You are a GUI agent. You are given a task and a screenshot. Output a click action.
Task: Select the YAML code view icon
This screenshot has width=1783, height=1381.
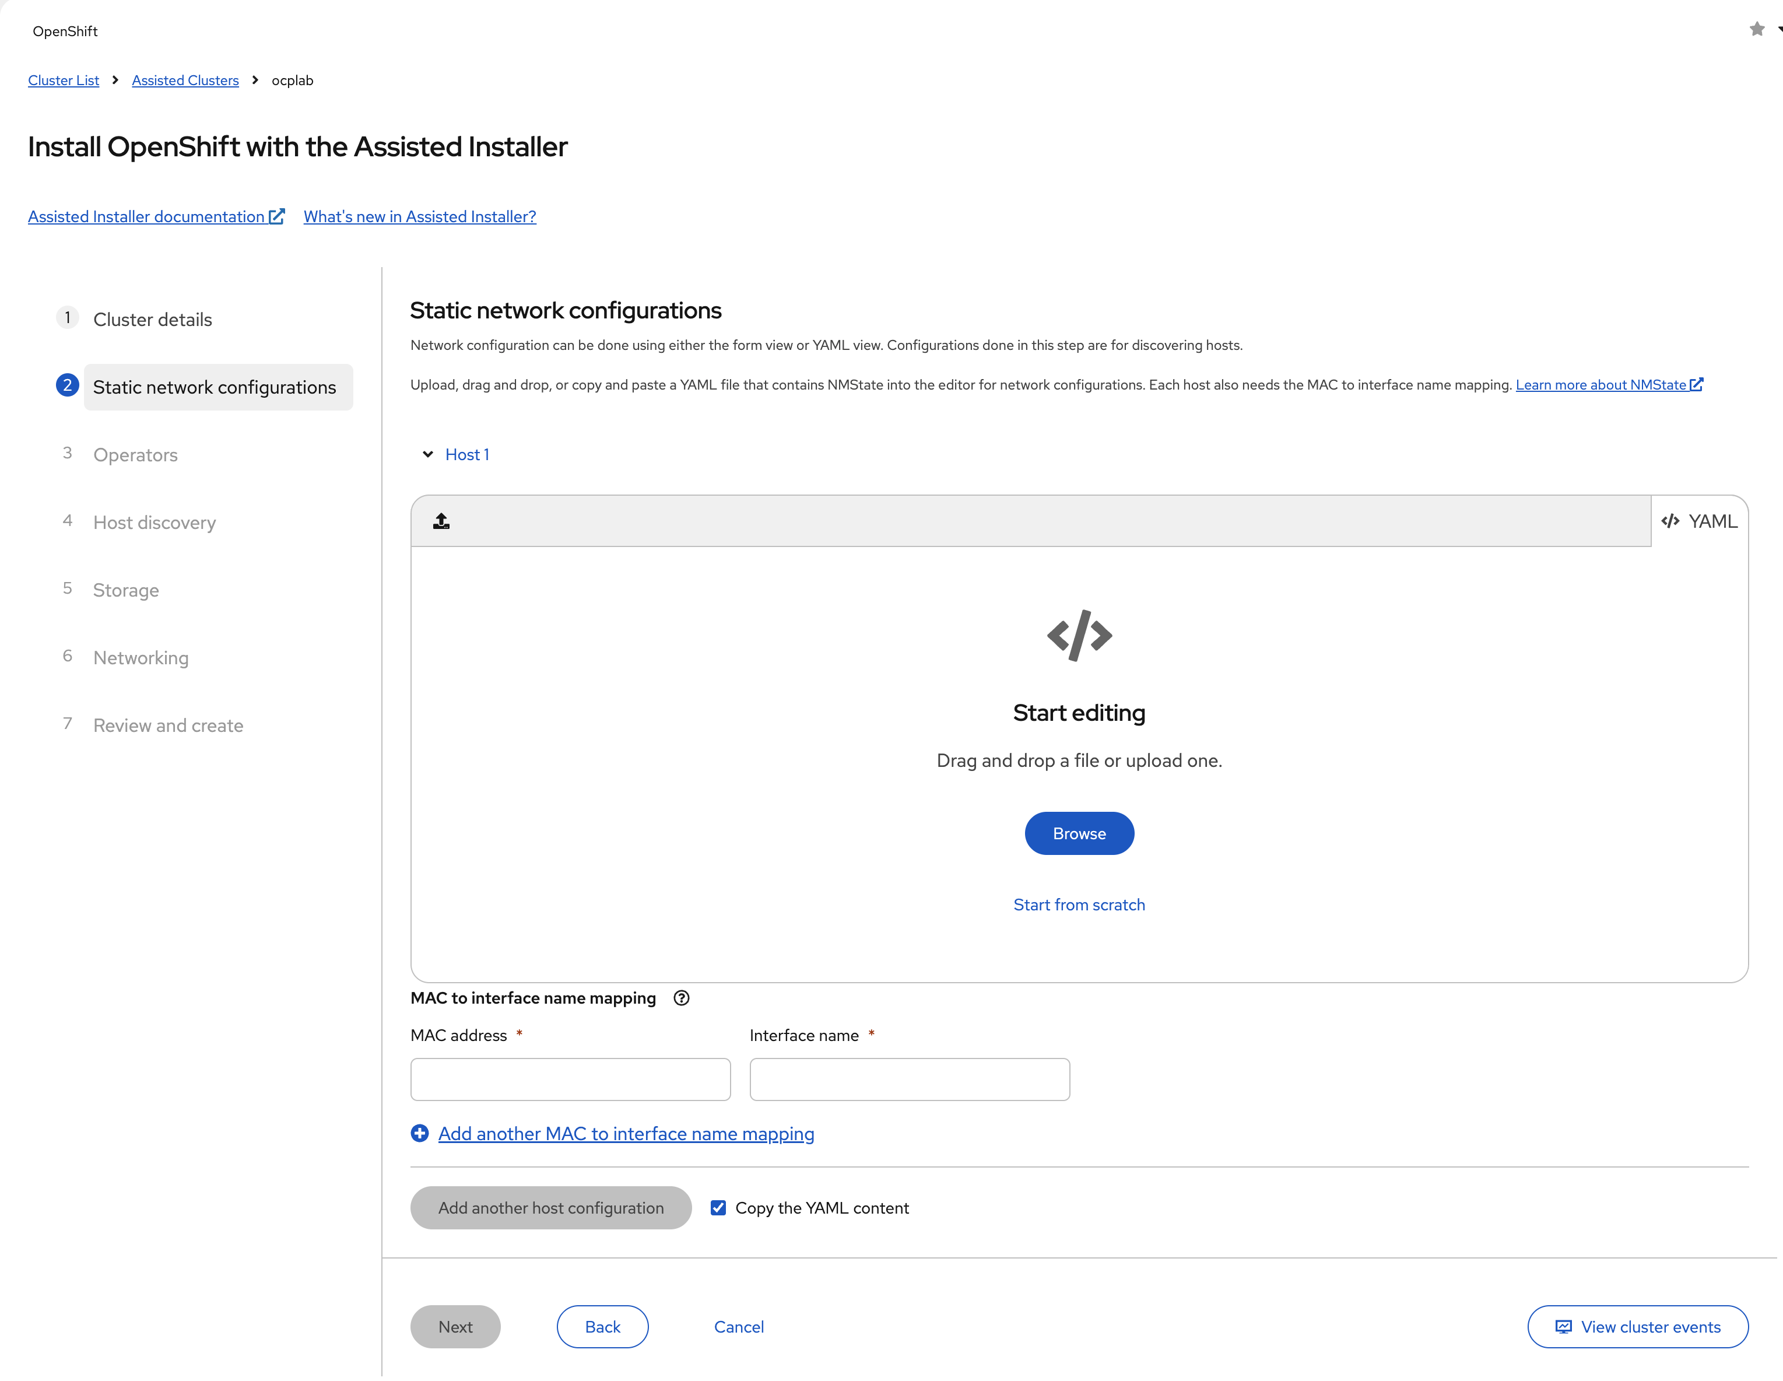(x=1670, y=520)
